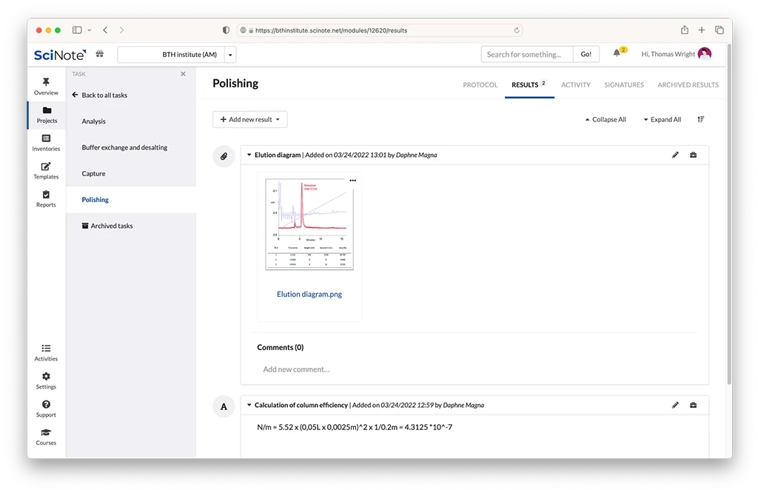Image resolution: width=758 pixels, height=493 pixels.
Task: Click the Add new comment field
Action: tap(296, 369)
